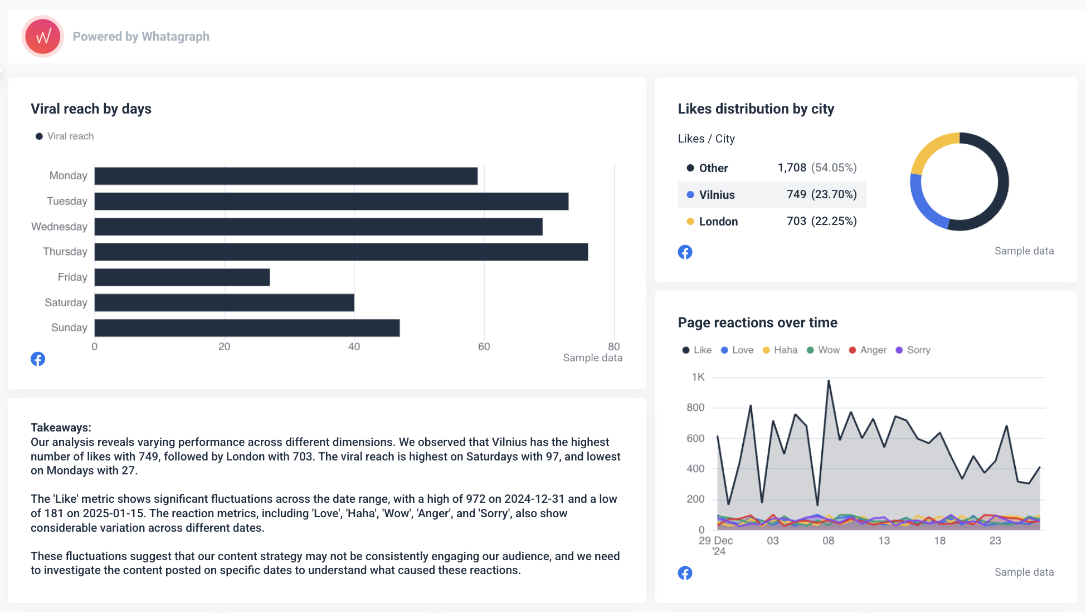Click the Viral reach legend marker
The image size is (1086, 613).
39,136
